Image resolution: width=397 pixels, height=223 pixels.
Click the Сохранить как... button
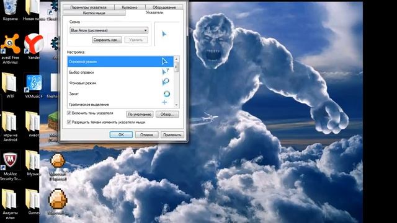tap(107, 40)
